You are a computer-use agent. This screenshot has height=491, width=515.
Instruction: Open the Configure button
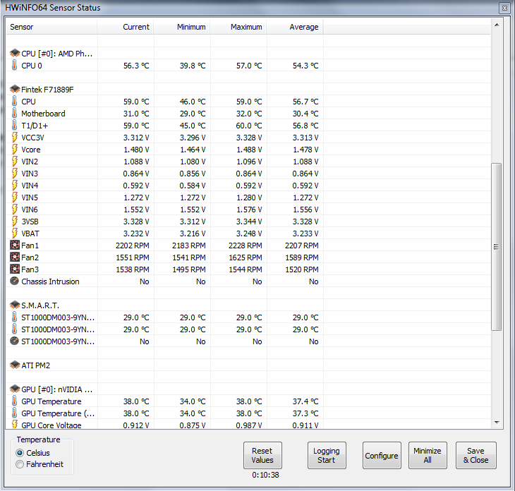pyautogui.click(x=382, y=455)
